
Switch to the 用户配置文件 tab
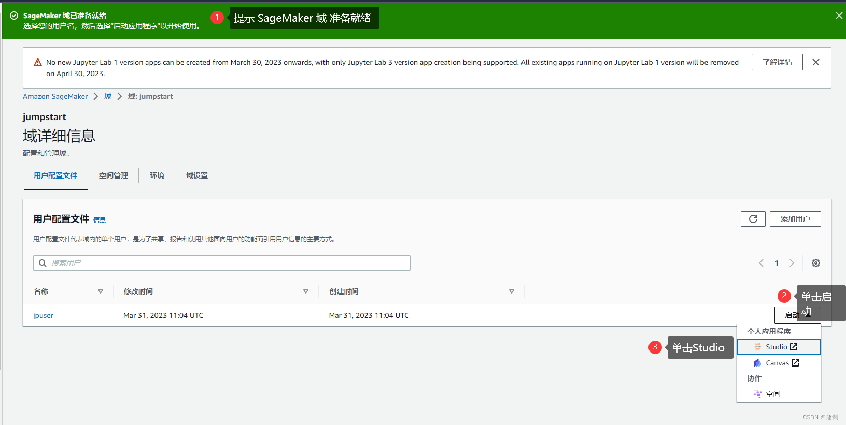(x=55, y=175)
